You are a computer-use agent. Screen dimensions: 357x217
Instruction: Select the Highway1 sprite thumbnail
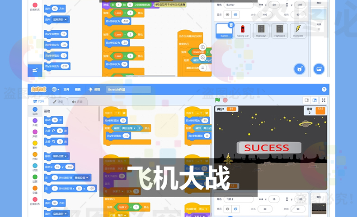(x=261, y=31)
